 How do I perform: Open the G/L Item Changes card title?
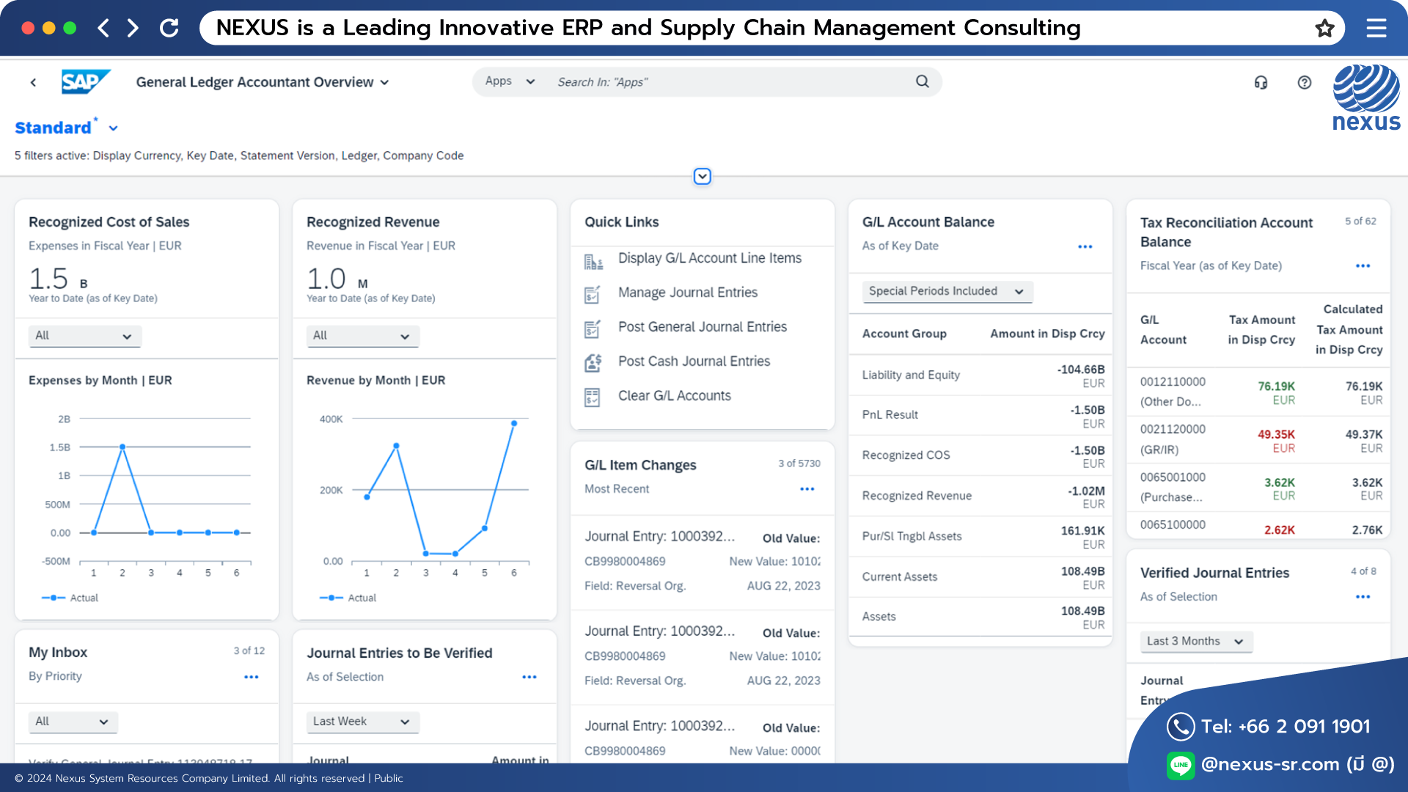[640, 465]
